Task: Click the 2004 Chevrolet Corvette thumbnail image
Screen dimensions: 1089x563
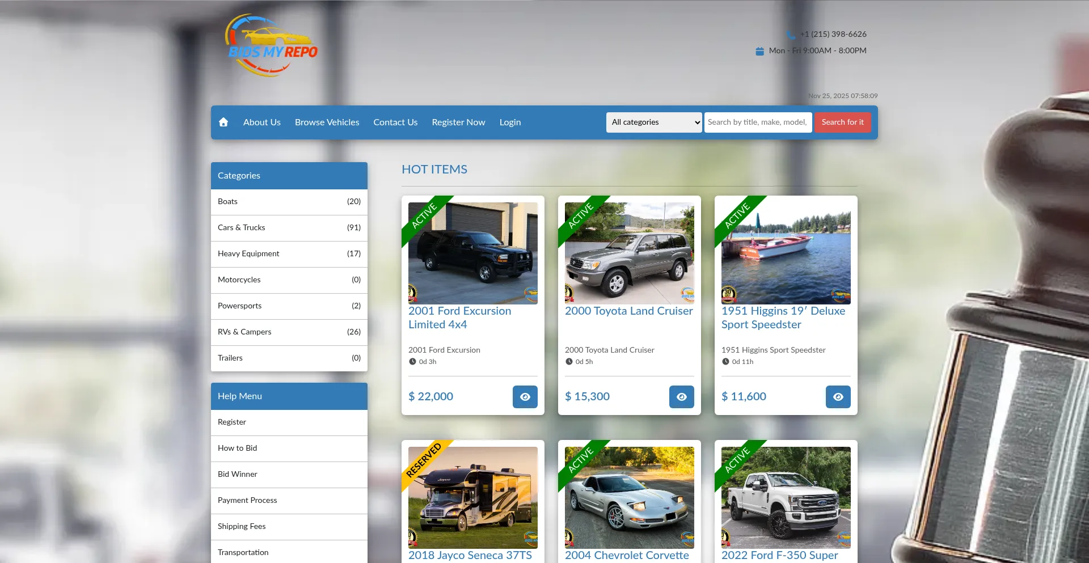Action: point(629,497)
